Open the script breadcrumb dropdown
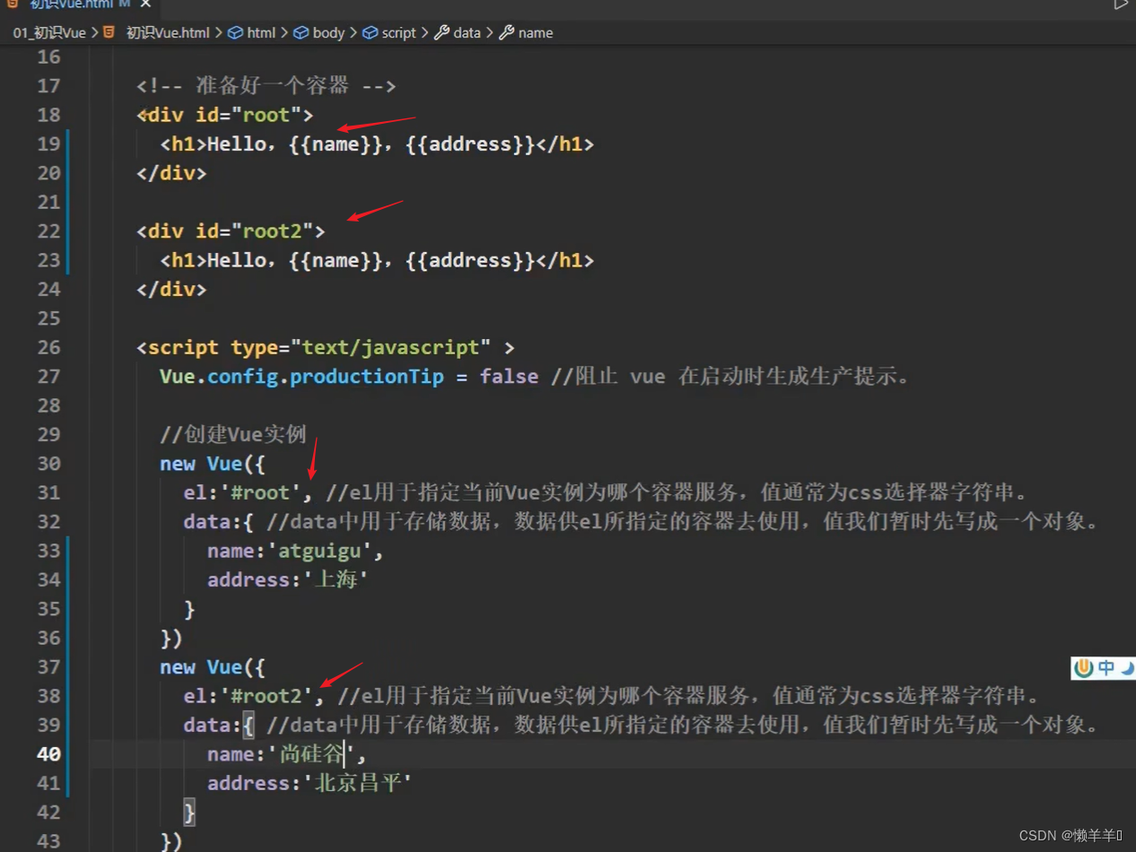 [398, 33]
